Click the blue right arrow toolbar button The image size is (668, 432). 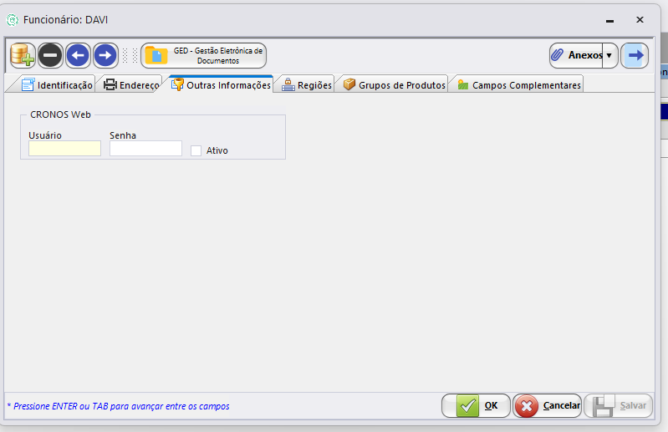point(635,55)
